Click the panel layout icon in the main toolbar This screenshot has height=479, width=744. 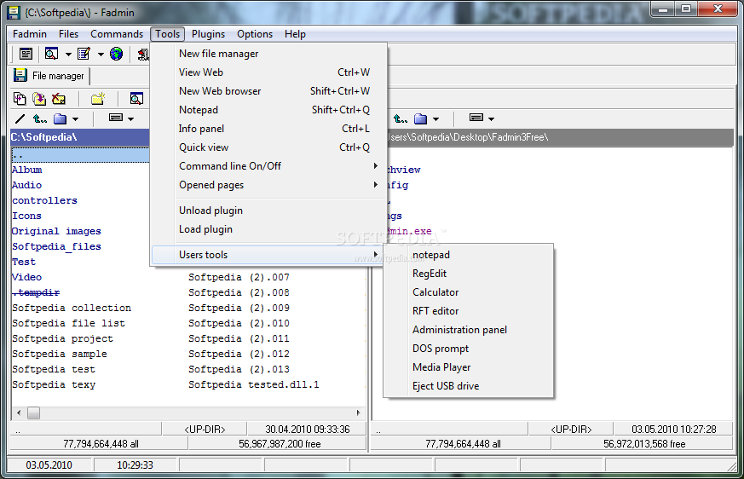point(26,54)
